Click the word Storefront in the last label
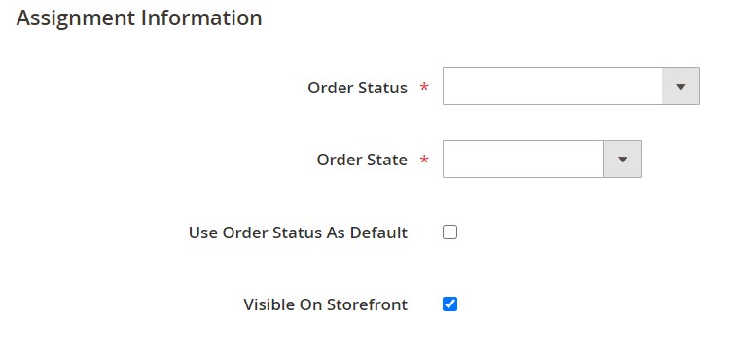 (x=367, y=304)
